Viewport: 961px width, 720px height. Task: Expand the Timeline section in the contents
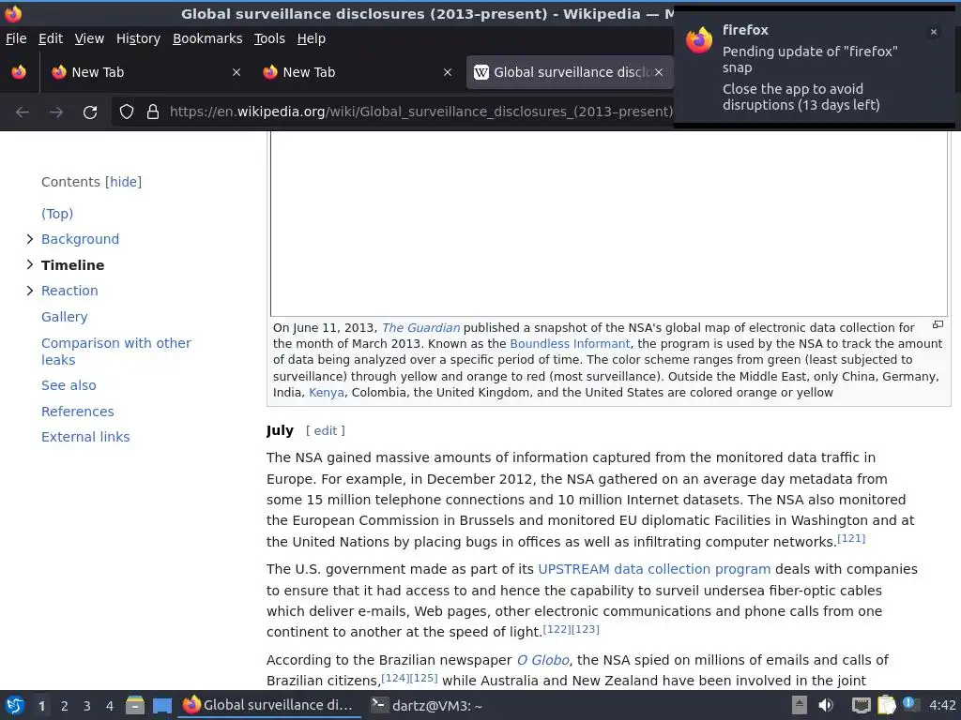click(x=29, y=264)
